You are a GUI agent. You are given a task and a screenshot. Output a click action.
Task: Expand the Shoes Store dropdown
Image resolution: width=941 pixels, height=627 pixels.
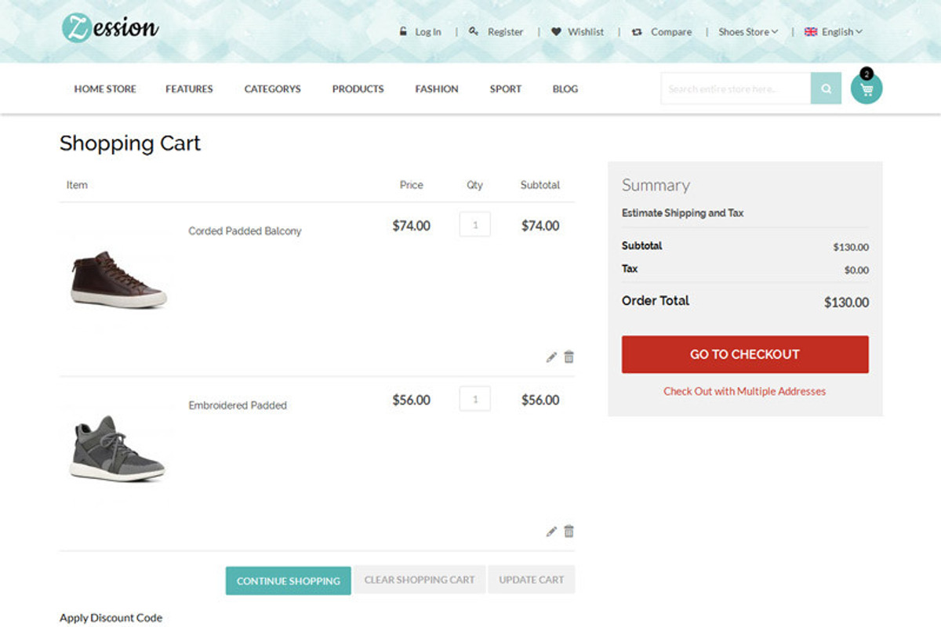(748, 32)
